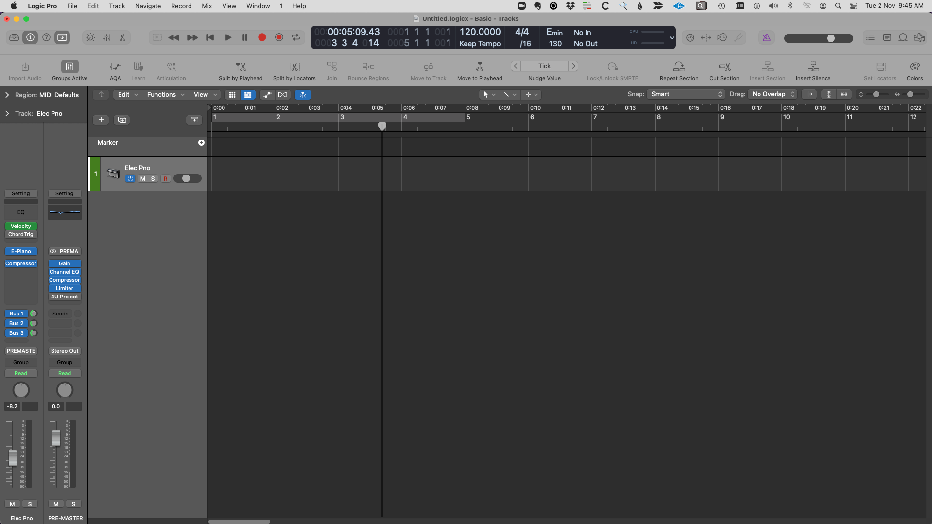Mute the Elec Pno track
The width and height of the screenshot is (932, 524).
[x=142, y=178]
